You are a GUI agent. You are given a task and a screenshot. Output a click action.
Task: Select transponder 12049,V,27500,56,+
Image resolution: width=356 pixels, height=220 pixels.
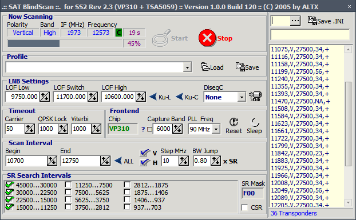tap(300, 190)
